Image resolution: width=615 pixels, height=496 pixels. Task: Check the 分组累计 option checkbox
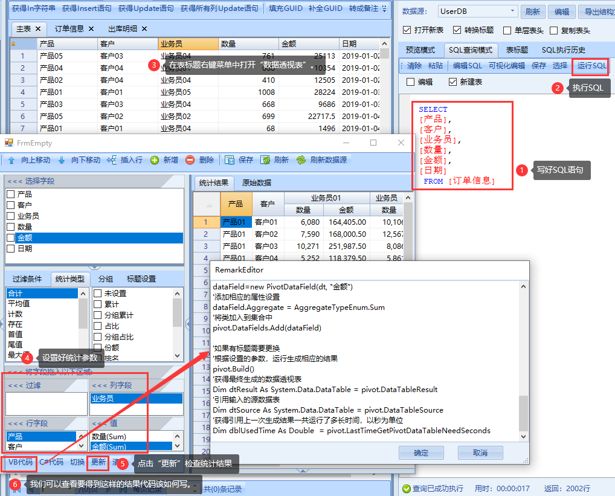pos(98,315)
